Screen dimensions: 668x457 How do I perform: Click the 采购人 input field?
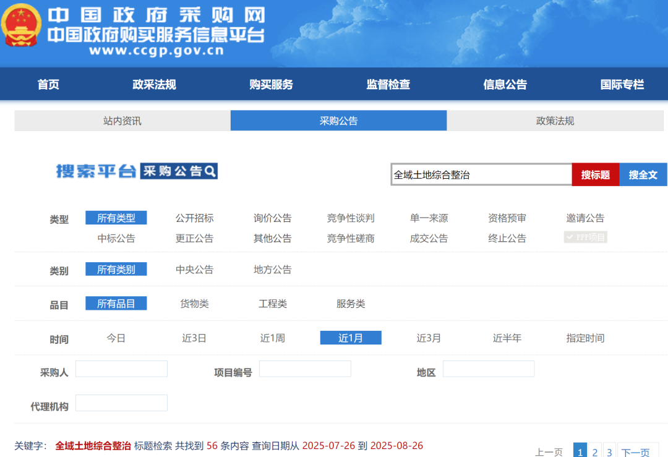click(121, 369)
